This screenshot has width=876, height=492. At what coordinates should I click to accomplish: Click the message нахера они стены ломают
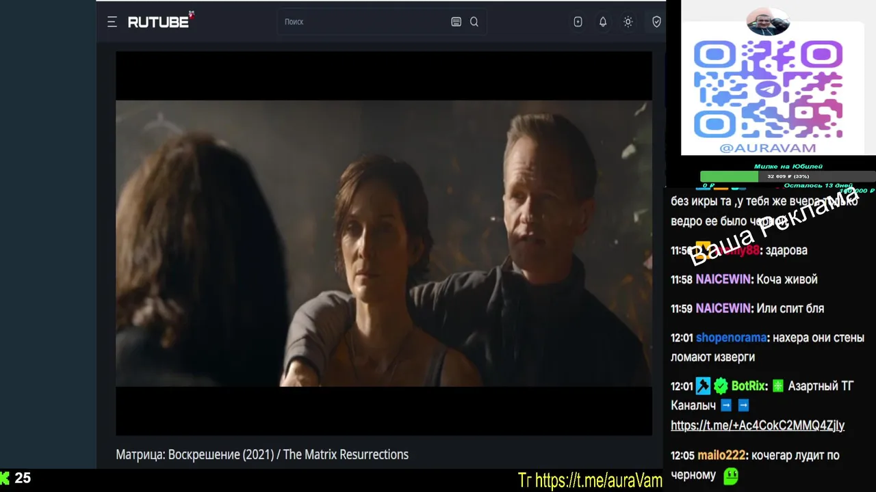pos(767,347)
